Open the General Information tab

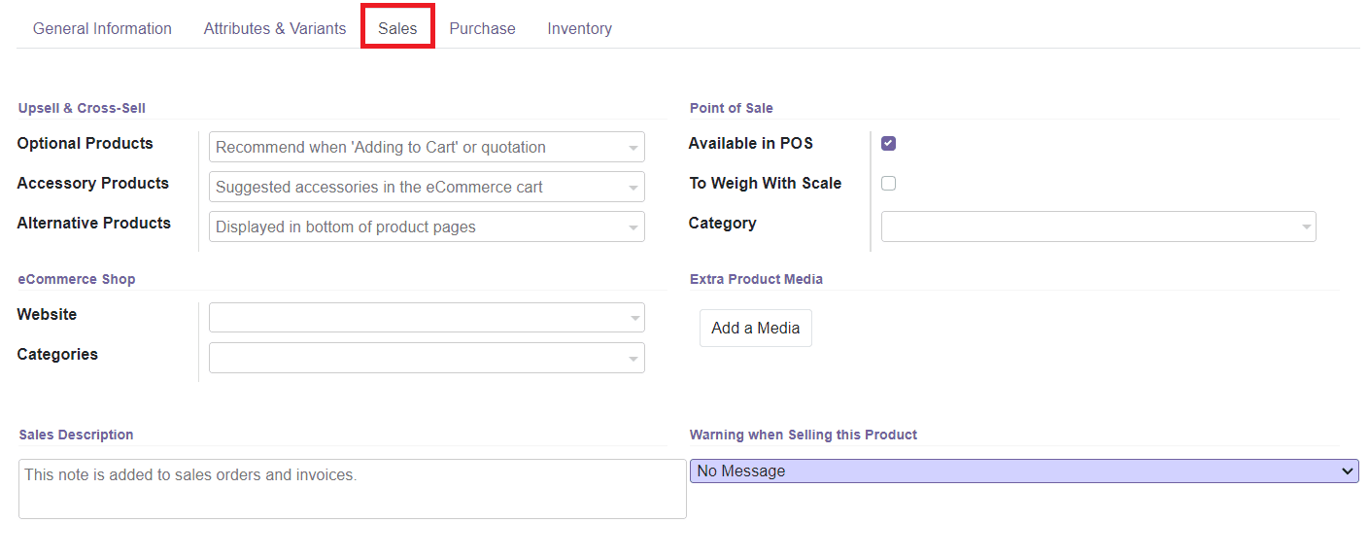click(102, 28)
